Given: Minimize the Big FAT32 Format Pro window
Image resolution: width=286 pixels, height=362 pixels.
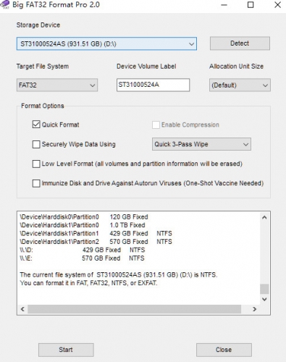Looking at the screenshot, I should click(x=224, y=5).
